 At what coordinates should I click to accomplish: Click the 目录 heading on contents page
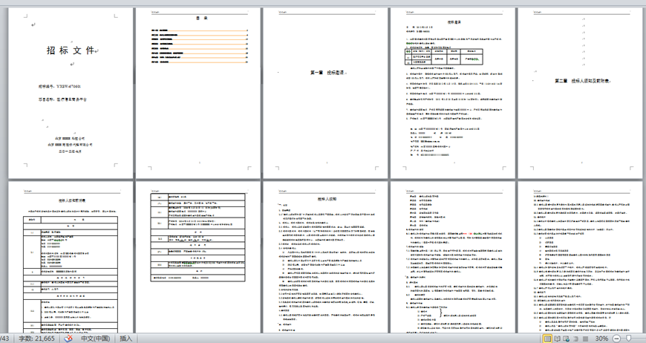click(201, 18)
